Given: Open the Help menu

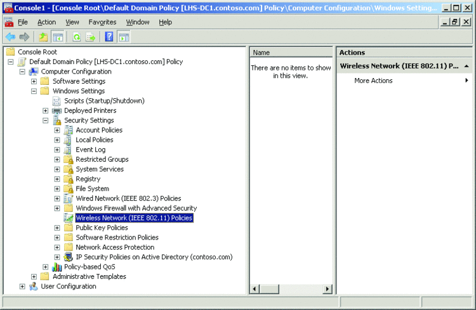Looking at the screenshot, I should pyautogui.click(x=165, y=22).
